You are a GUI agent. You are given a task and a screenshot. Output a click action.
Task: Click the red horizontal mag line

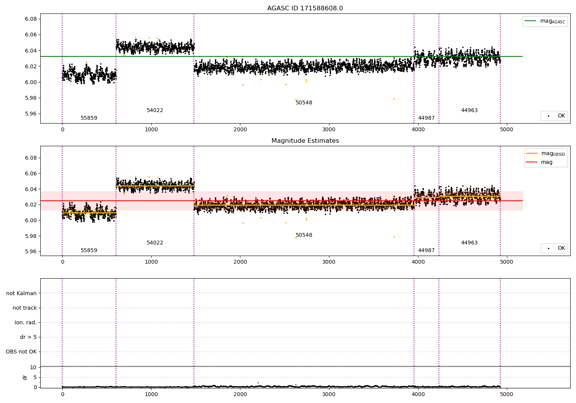281,201
